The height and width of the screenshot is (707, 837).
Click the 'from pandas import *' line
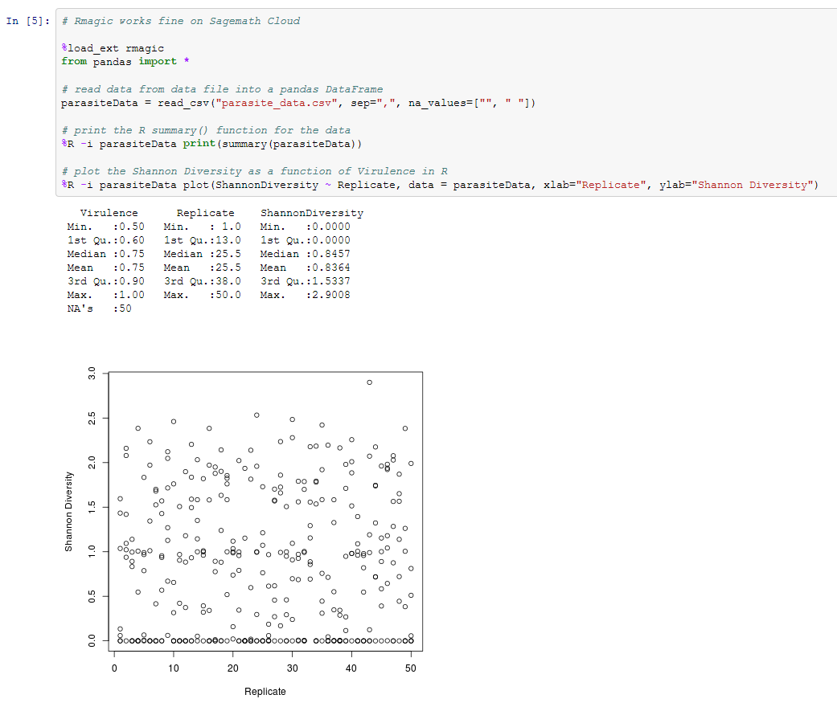click(x=125, y=62)
